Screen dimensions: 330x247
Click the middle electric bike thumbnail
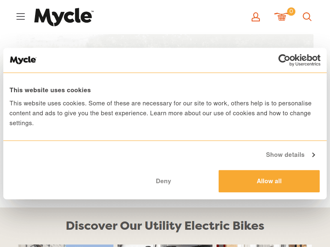click(165, 246)
